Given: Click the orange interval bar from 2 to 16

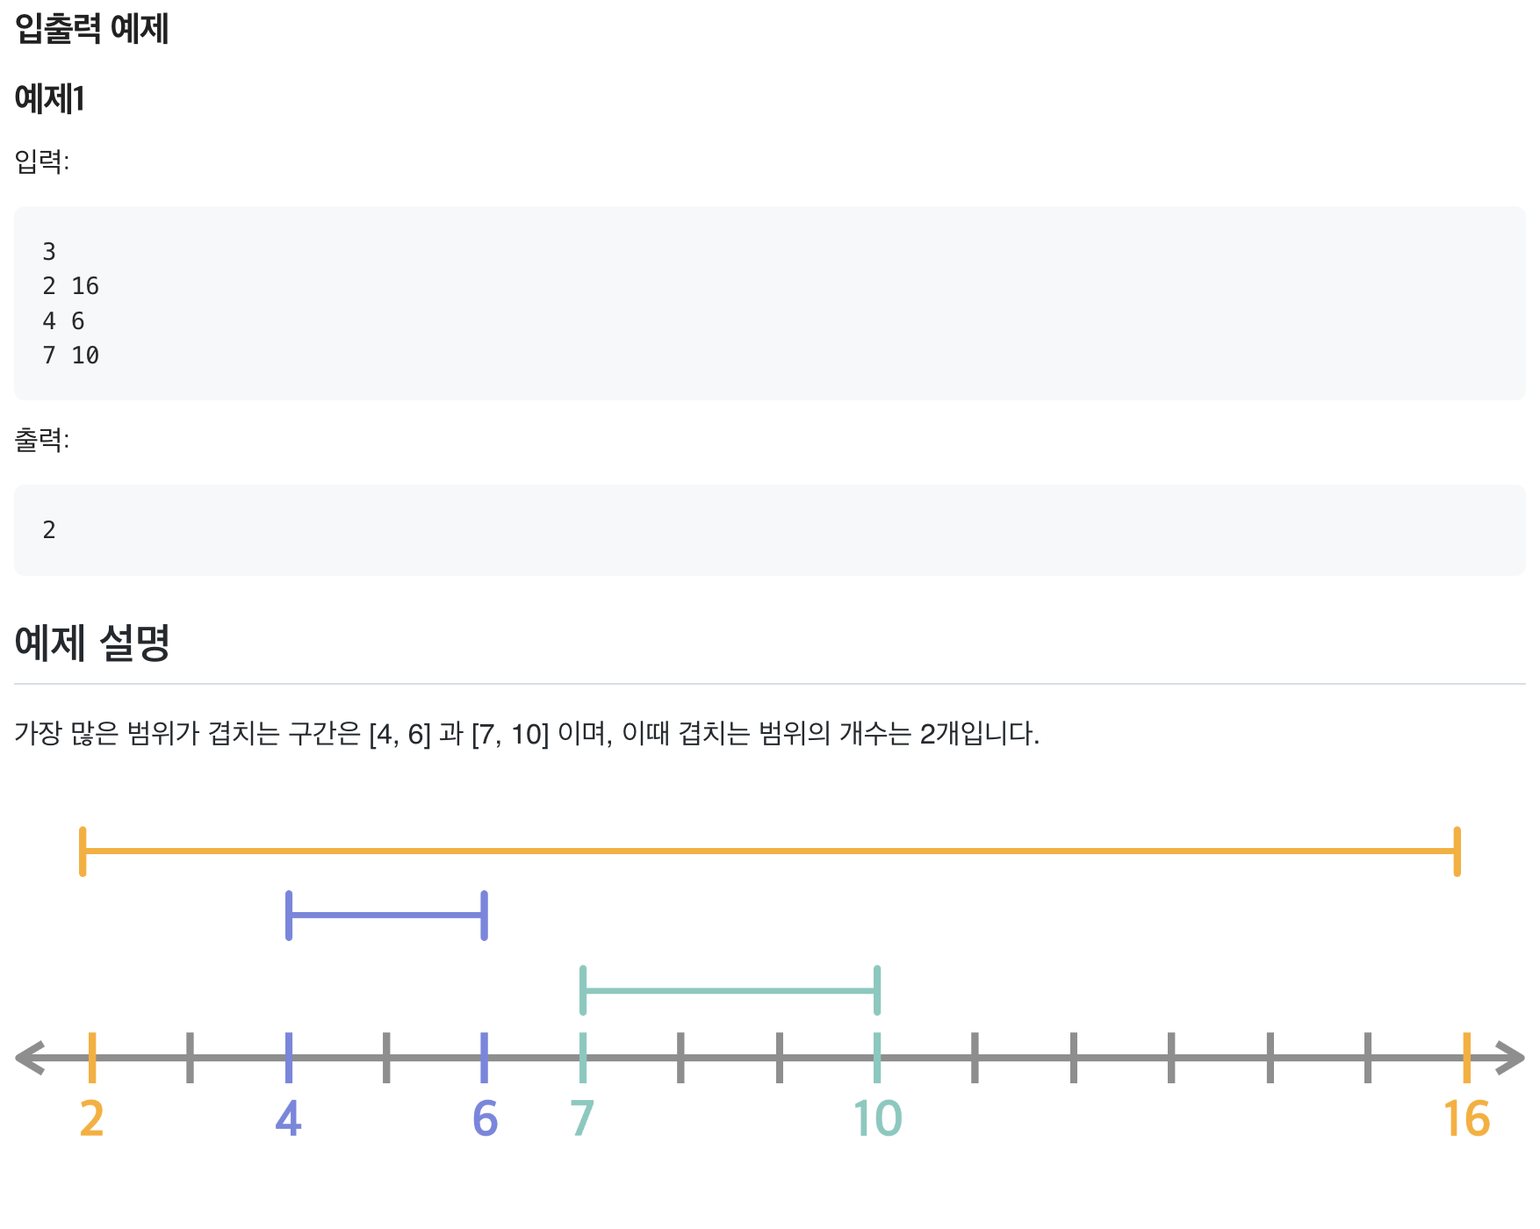Looking at the screenshot, I should pyautogui.click(x=770, y=851).
